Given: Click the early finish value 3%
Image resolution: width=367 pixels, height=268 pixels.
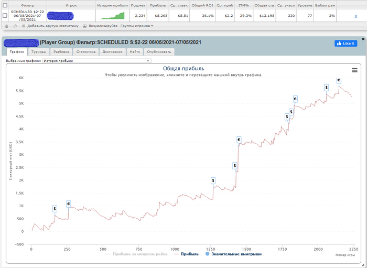Looking at the screenshot, I should (x=332, y=16).
